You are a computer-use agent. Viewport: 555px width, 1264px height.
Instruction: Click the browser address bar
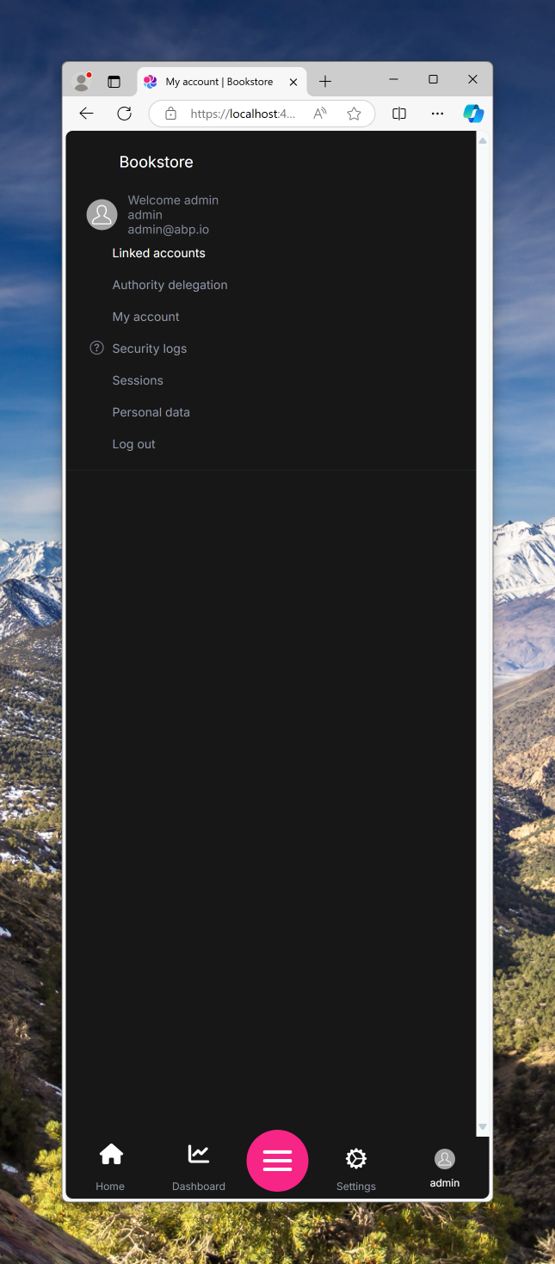262,114
